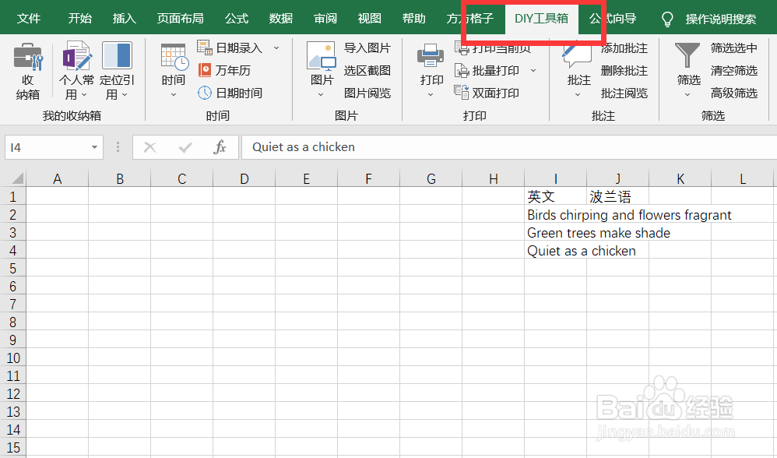
Task: Select cell J1 containing 波兰语
Action: (617, 196)
